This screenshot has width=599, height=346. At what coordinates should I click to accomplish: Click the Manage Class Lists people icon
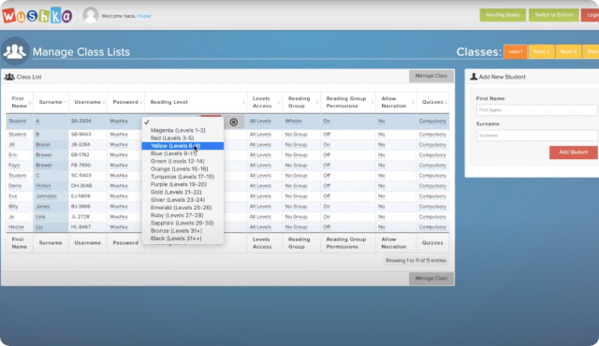click(x=15, y=51)
